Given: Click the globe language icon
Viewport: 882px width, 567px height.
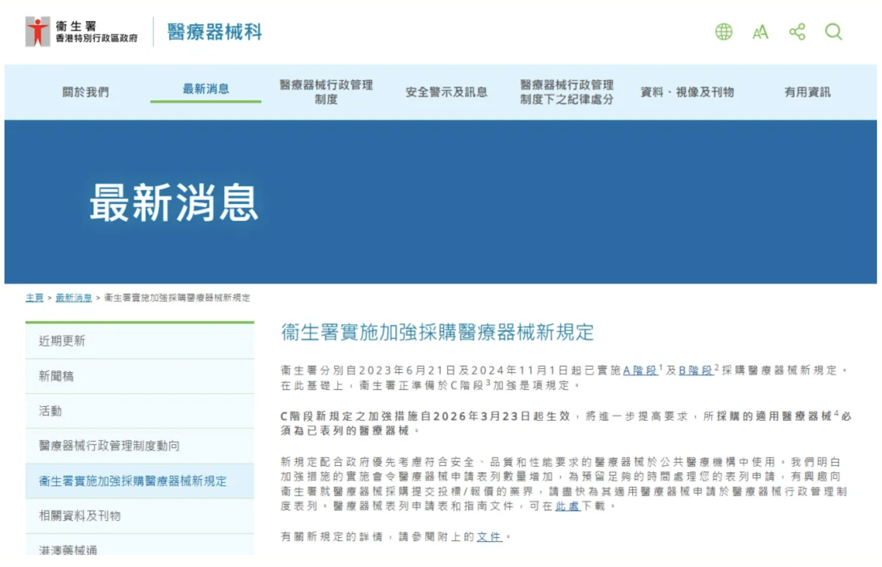Looking at the screenshot, I should [x=723, y=32].
